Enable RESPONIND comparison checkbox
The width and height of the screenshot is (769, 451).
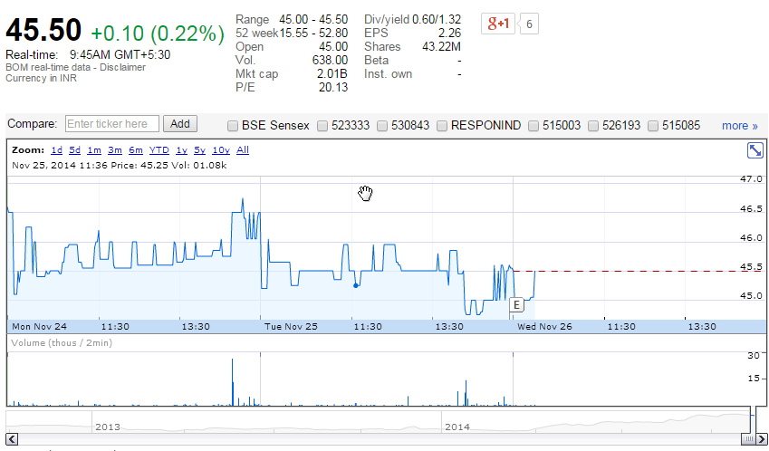point(442,126)
